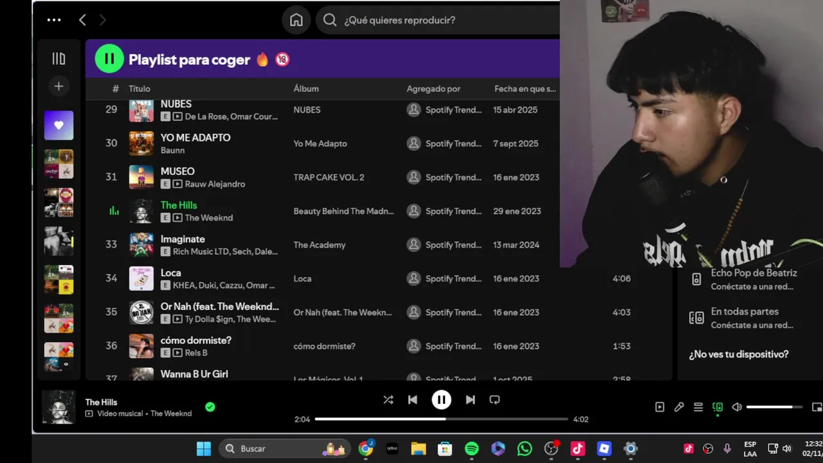Open the 'Playlist para coger' title

189,60
